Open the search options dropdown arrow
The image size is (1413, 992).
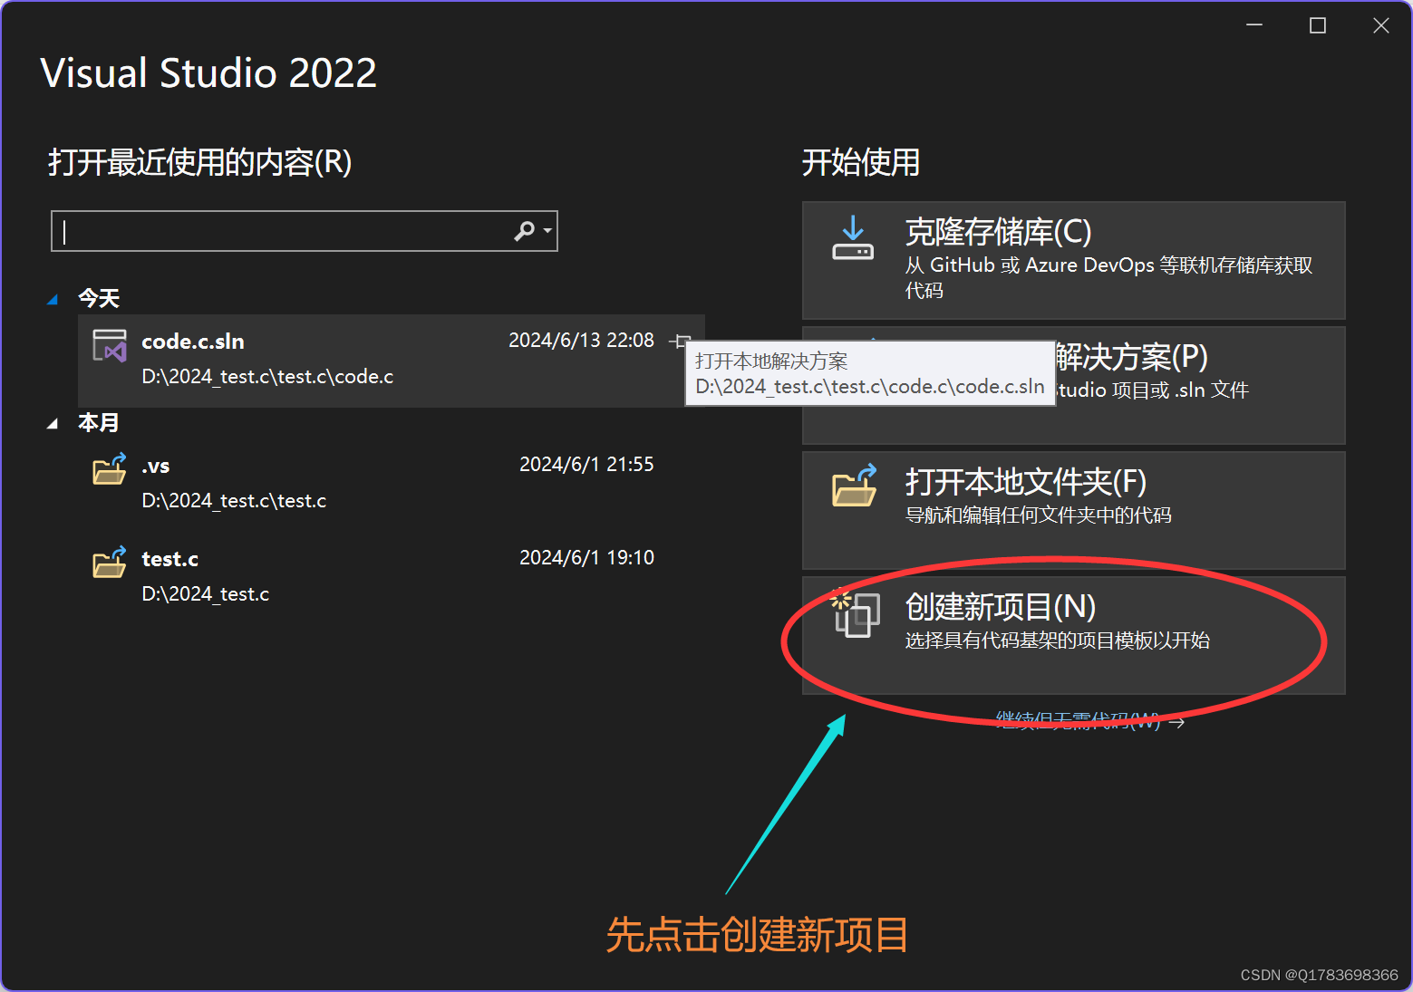[547, 231]
